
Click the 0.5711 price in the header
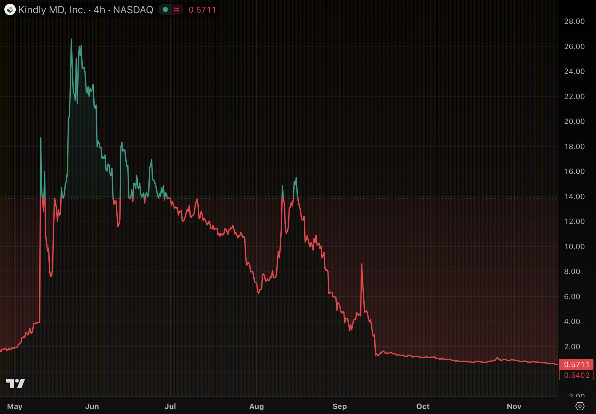(x=202, y=10)
